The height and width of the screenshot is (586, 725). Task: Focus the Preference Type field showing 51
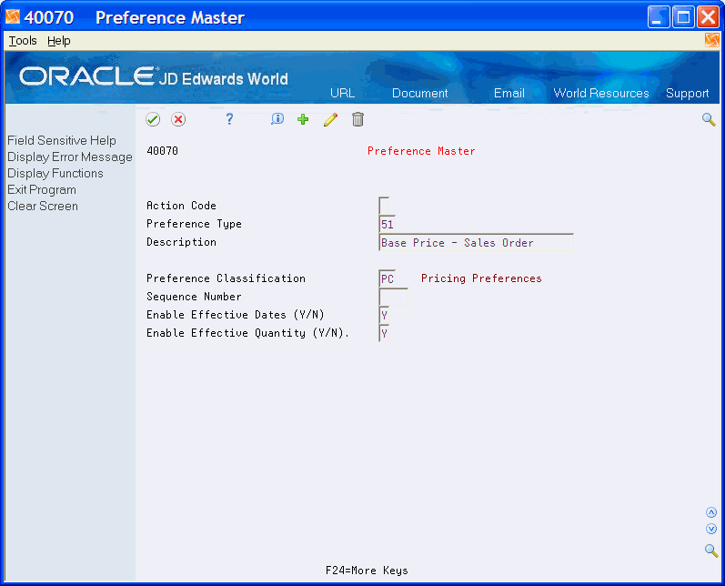(387, 225)
